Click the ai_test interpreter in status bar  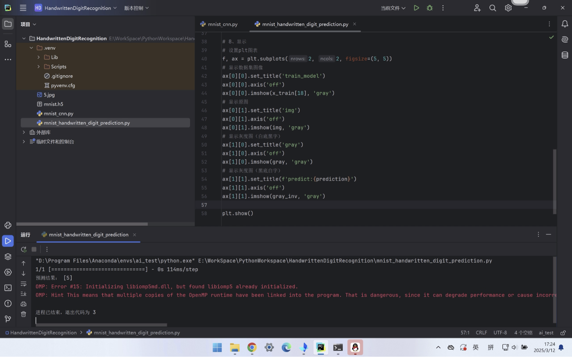coord(546,333)
